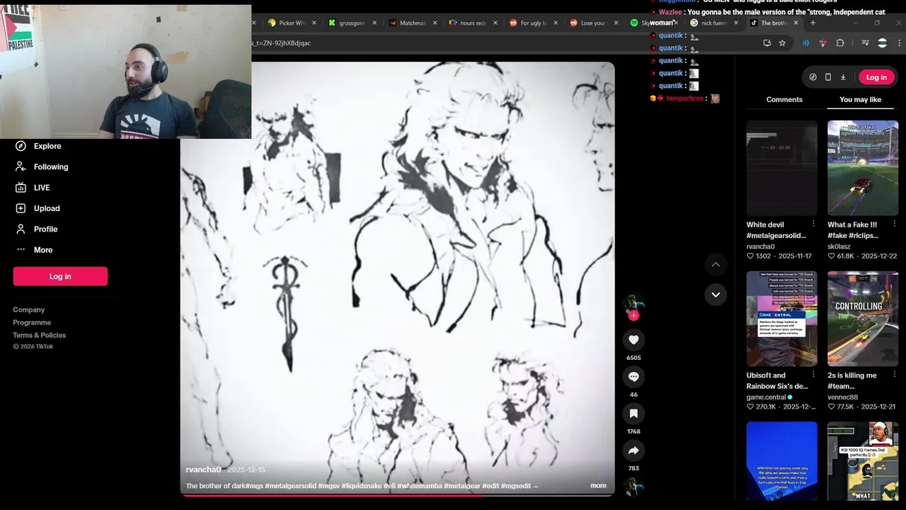Click the coin icon beside Log in
906x510 pixels.
[813, 77]
